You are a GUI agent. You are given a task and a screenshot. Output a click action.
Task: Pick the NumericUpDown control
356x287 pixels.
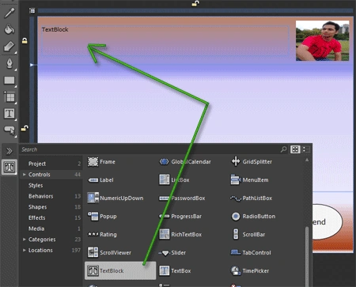tap(116, 198)
